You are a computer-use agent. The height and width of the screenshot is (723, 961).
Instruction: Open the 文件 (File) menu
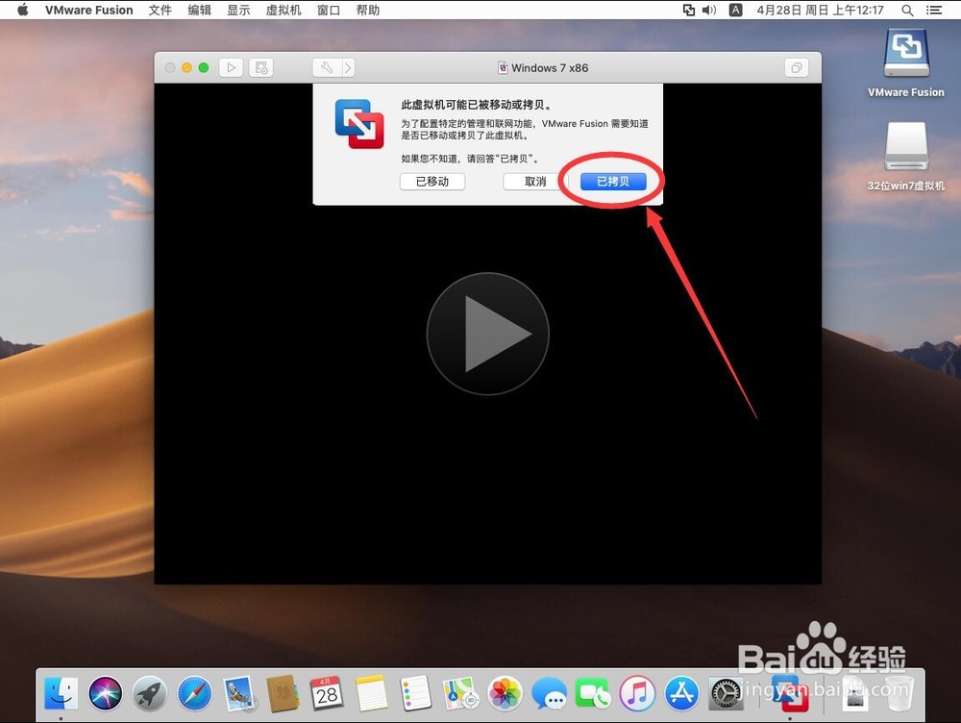pyautogui.click(x=160, y=10)
